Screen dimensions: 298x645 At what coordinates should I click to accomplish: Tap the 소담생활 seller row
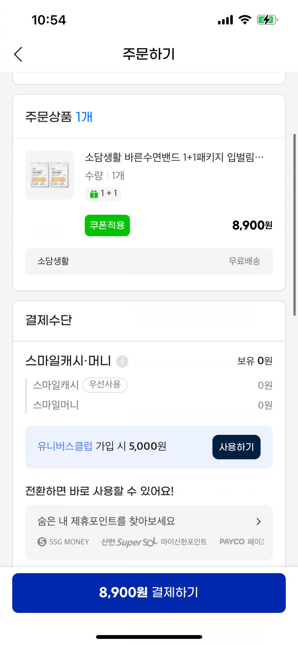[x=149, y=261]
